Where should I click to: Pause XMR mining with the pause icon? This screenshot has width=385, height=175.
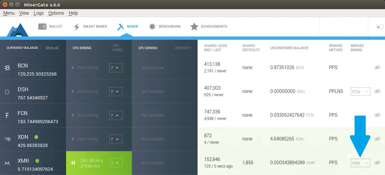(x=73, y=163)
